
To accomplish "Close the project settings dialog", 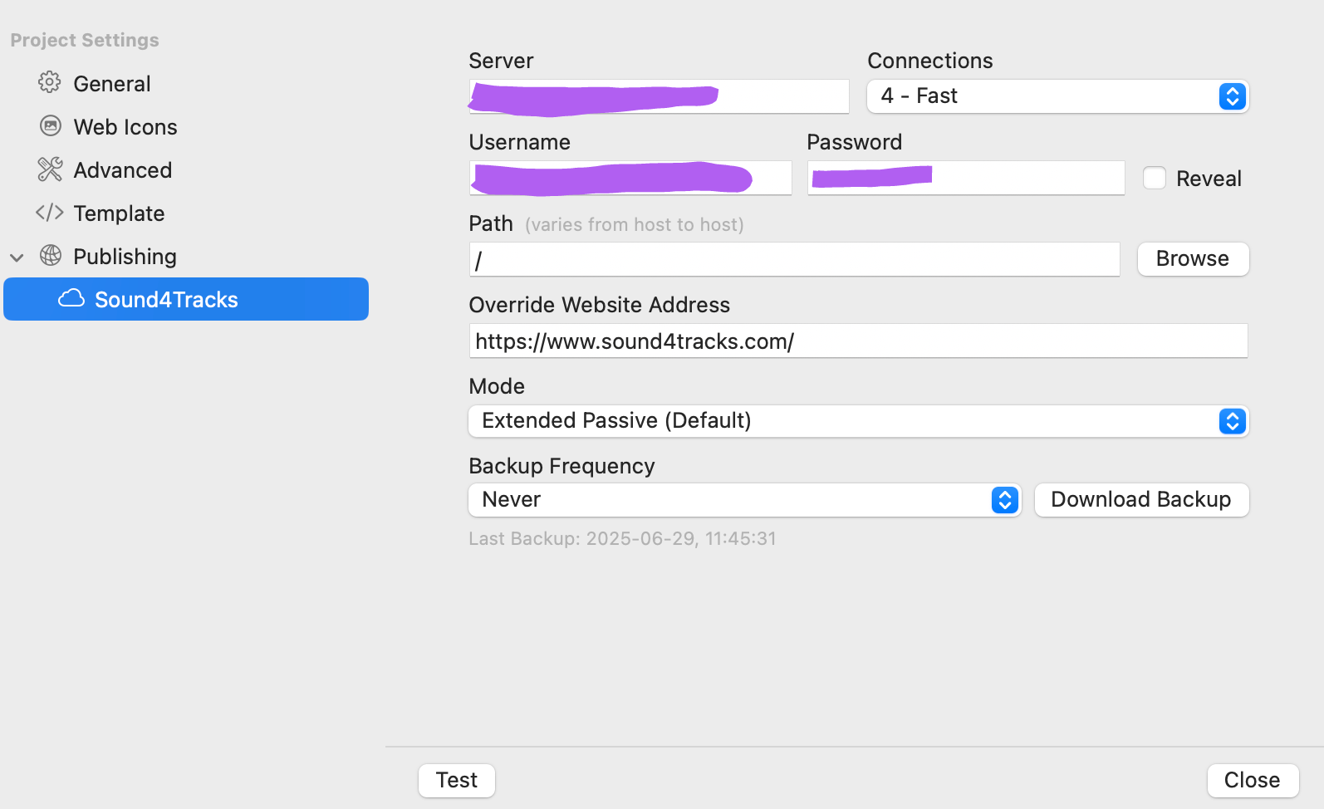I will (x=1253, y=781).
